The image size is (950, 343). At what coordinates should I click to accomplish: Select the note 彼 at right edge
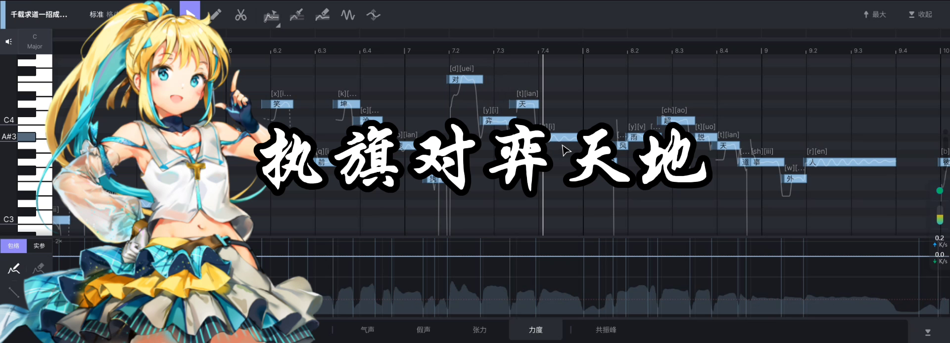click(945, 162)
